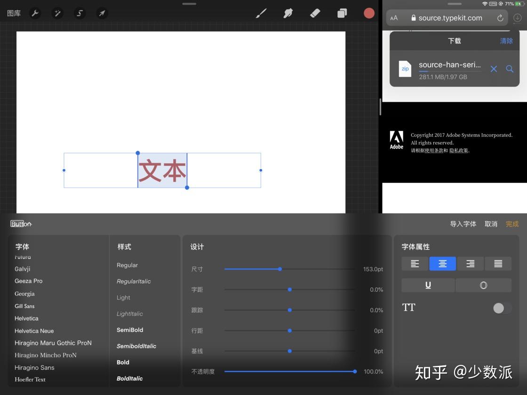Open Safari reader options with AA button
Image resolution: width=527 pixels, height=395 pixels.
(394, 17)
